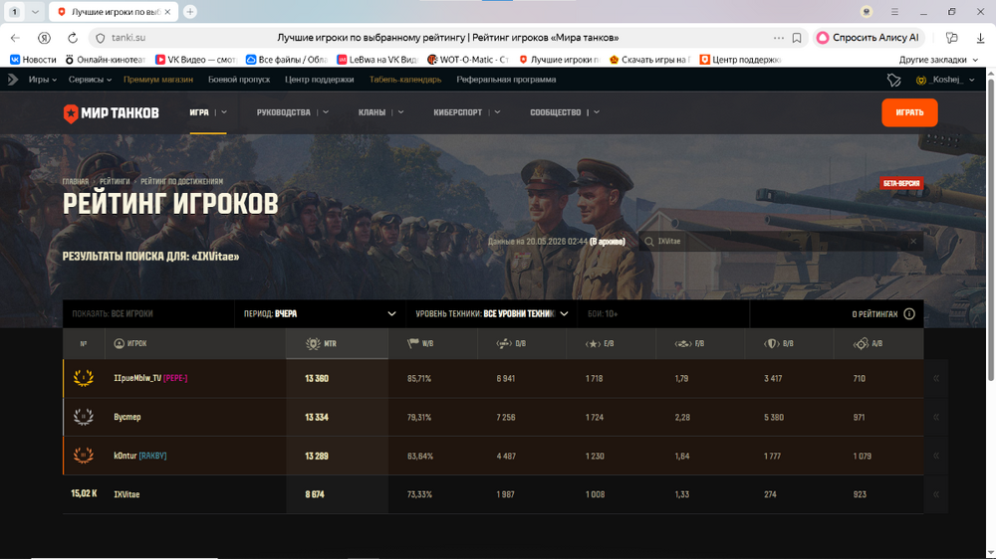Open VK Видео bookmark
Screen dimensions: 996x559
[x=195, y=60]
